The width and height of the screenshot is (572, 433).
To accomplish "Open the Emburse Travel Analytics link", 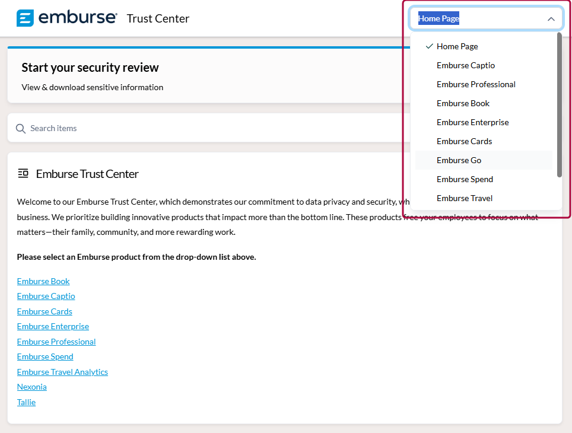I will click(62, 372).
